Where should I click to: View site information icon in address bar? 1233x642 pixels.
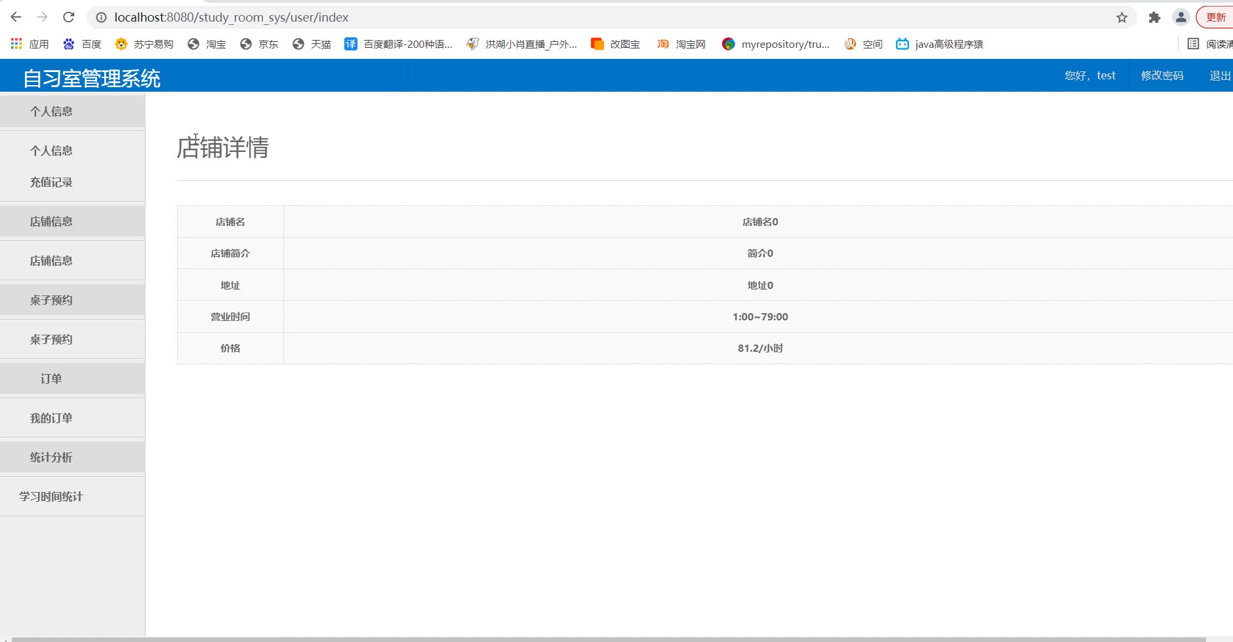click(x=101, y=18)
